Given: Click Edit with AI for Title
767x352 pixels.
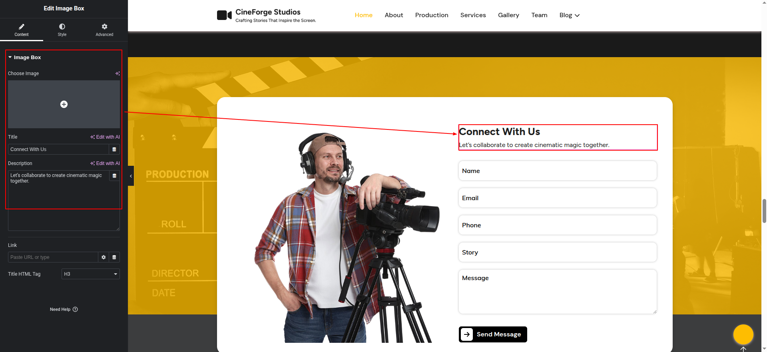Looking at the screenshot, I should (105, 137).
